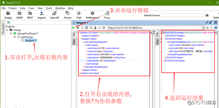Import a project via Import icon

(x=41, y=15)
